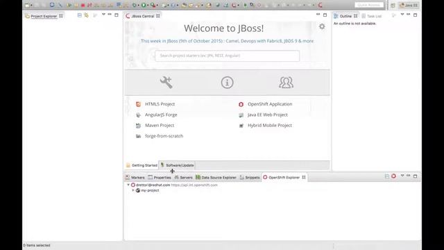Click the pause icon in toolbar
Image resolution: width=444 pixels, height=250 pixels.
(76, 5)
